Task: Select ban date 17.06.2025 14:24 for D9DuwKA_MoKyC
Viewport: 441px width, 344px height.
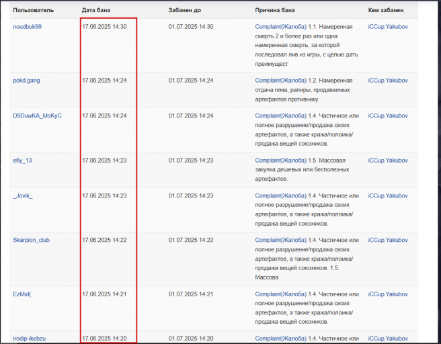Action: point(104,116)
